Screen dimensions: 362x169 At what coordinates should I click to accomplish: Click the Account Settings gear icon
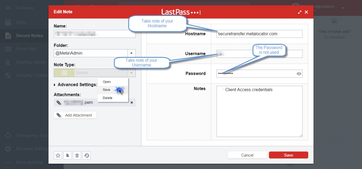(8, 149)
